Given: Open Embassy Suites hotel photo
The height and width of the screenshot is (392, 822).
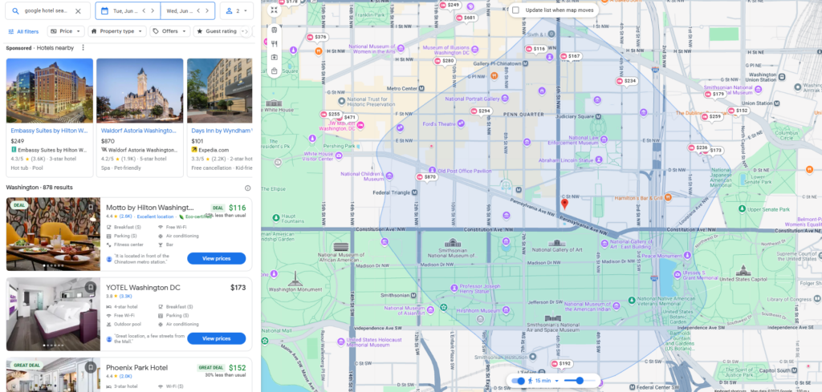Looking at the screenshot, I should (49, 91).
